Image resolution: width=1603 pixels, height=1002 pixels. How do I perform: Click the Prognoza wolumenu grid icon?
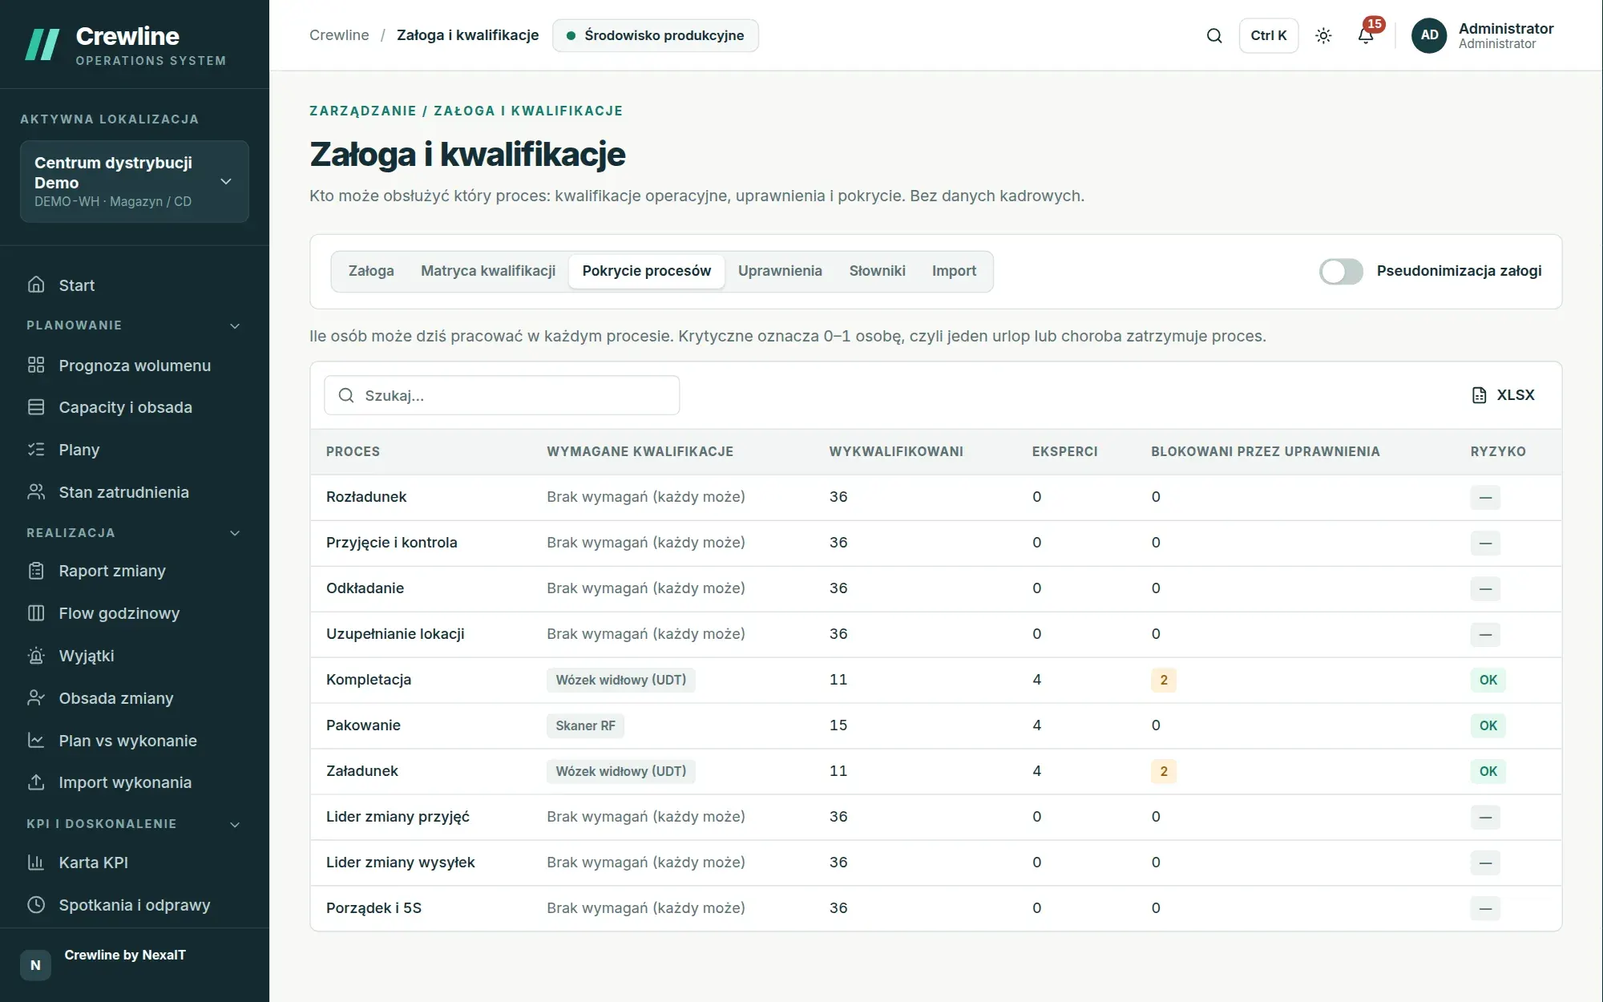pos(36,365)
